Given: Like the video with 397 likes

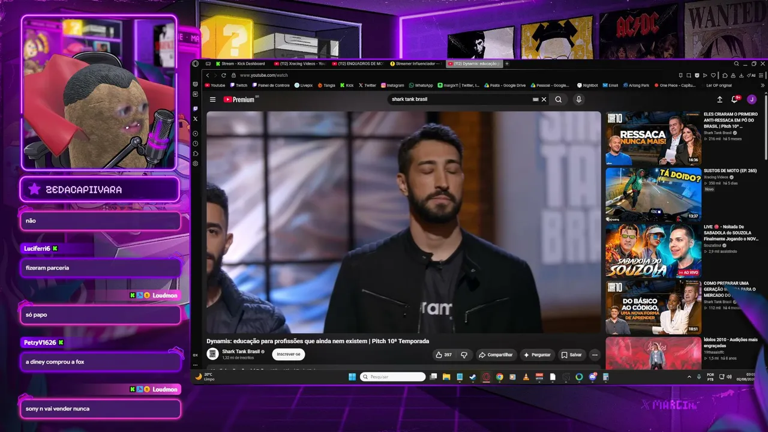Looking at the screenshot, I should 445,355.
